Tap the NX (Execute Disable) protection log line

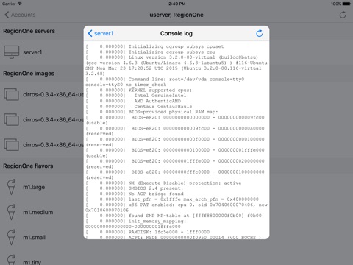(x=163, y=183)
